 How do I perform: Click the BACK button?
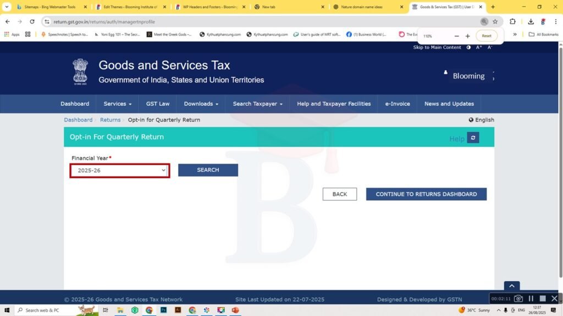340,194
